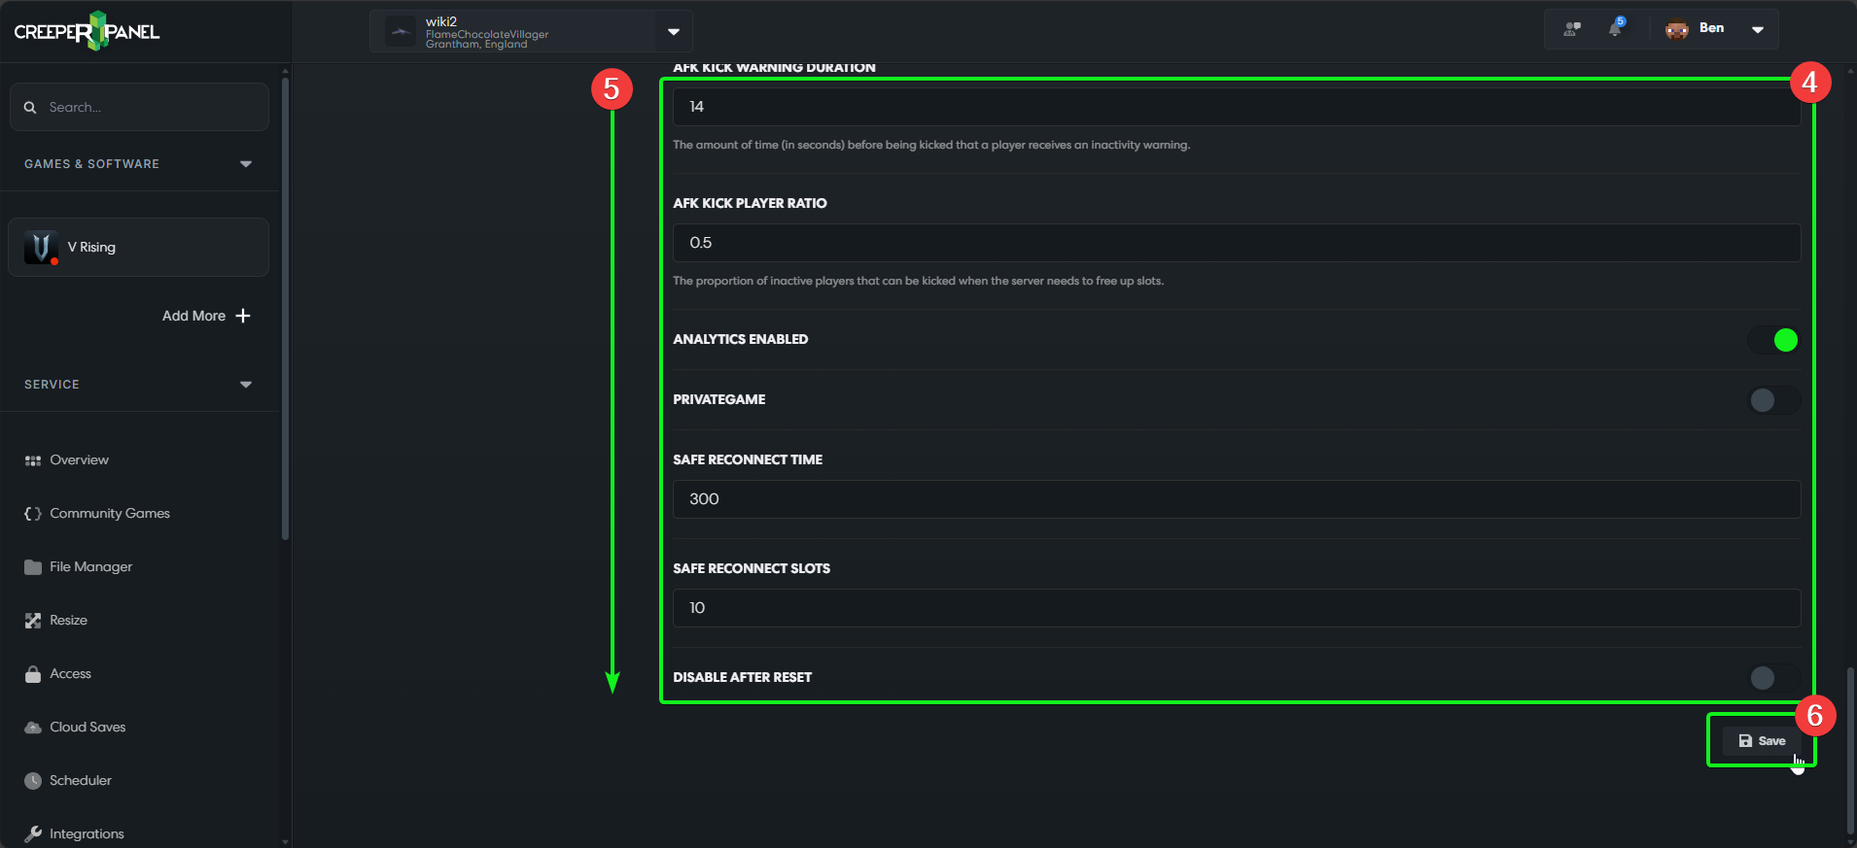The height and width of the screenshot is (848, 1857).
Task: Turn on Disable After Reset
Action: [1762, 678]
